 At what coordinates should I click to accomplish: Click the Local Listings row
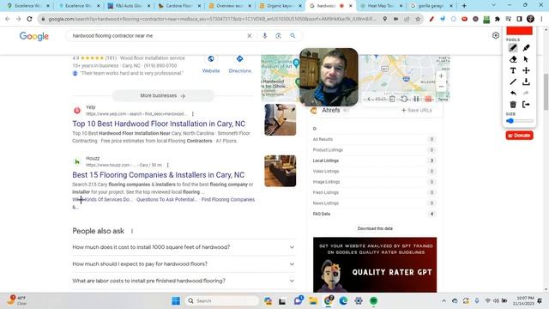click(374, 161)
